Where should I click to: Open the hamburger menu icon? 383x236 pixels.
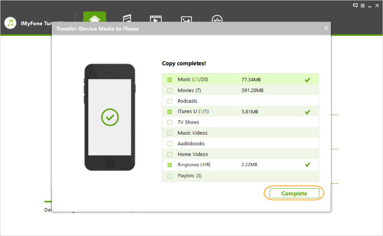363,5
